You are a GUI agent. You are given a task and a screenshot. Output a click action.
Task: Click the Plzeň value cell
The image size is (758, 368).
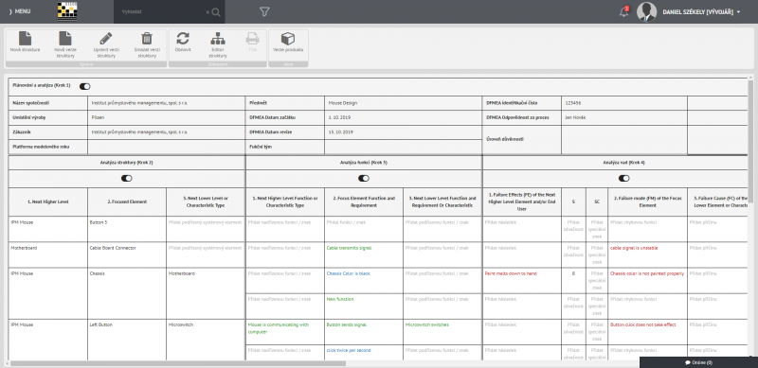(167, 117)
